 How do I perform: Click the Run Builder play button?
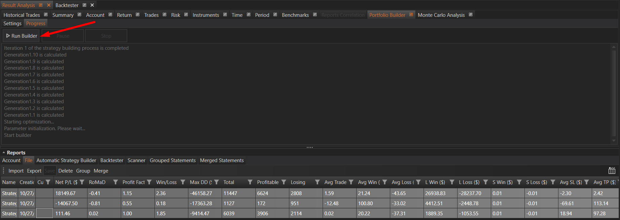21,36
